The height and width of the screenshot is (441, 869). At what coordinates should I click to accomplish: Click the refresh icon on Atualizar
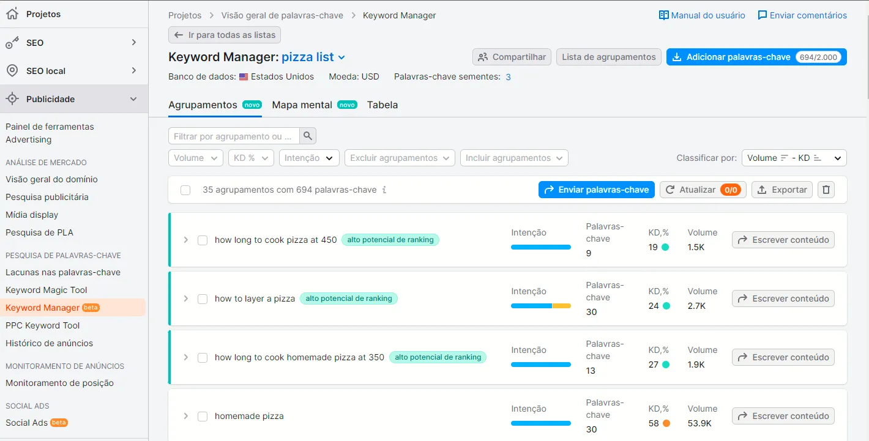671,190
